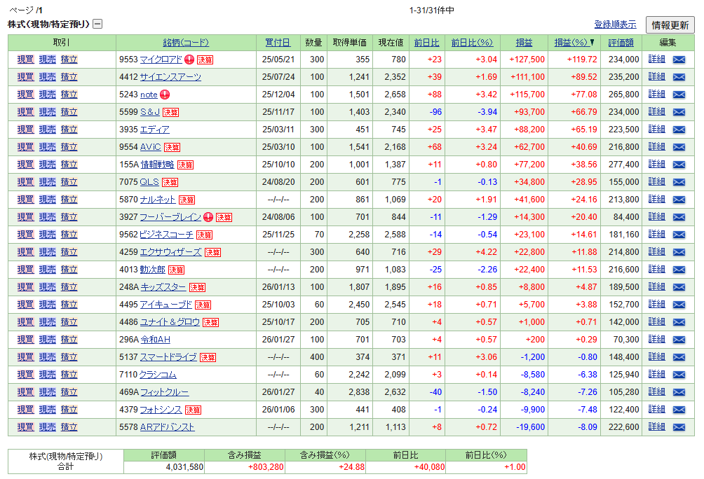
Task: Click 現売 for クラシコム
Action: tap(47, 375)
